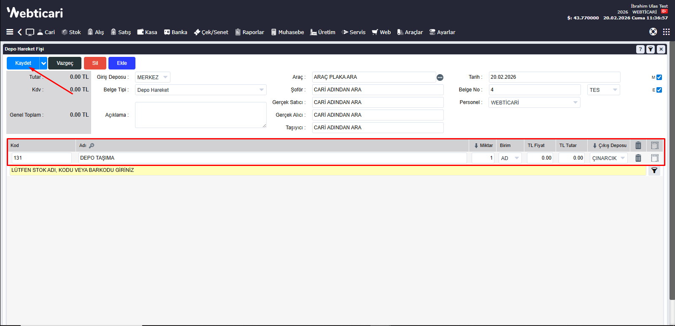
Task: Open the Muhasebe menu
Action: (x=287, y=32)
